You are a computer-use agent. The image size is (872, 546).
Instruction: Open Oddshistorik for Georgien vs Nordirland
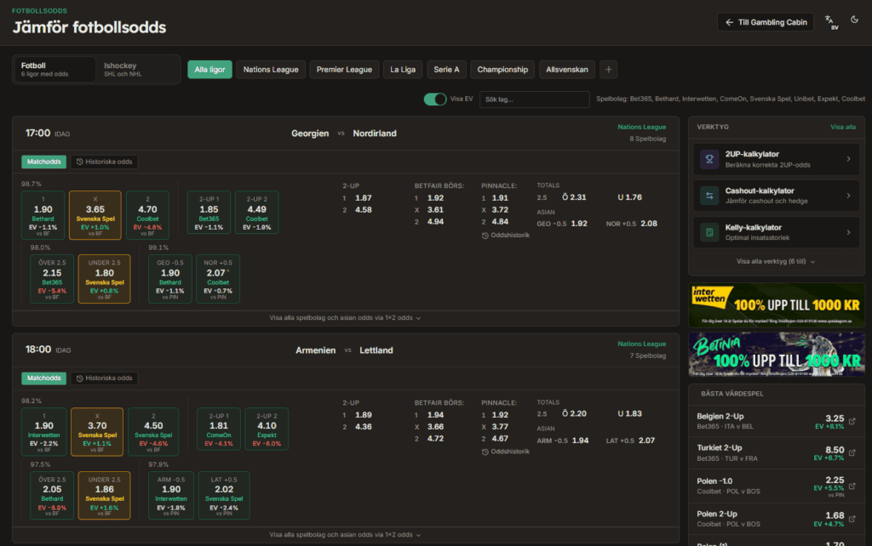tap(506, 236)
